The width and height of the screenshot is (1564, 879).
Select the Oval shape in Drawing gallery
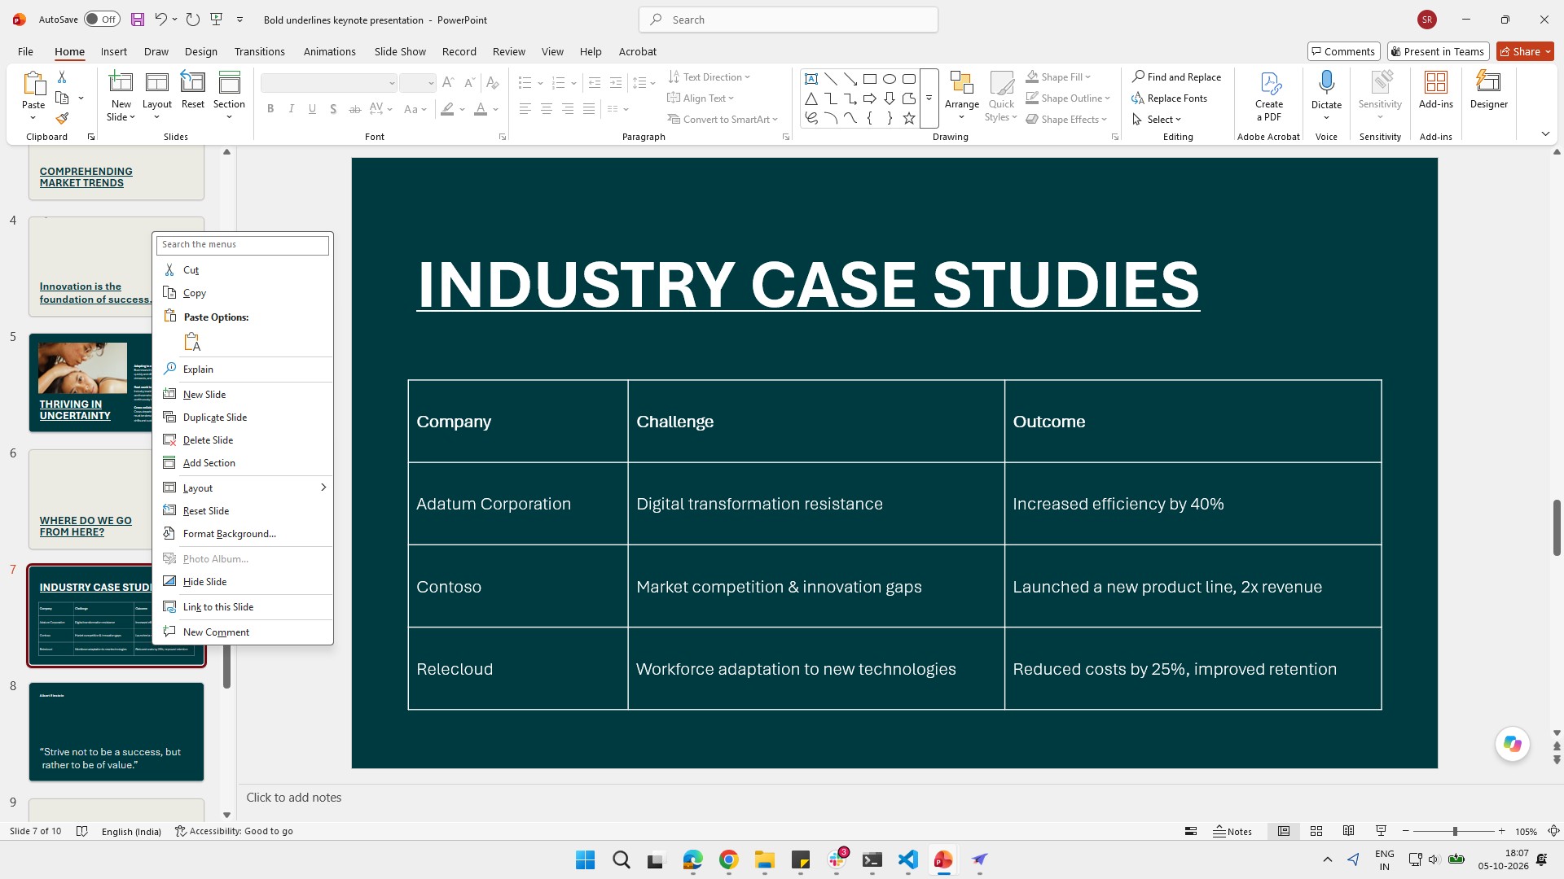click(x=890, y=79)
